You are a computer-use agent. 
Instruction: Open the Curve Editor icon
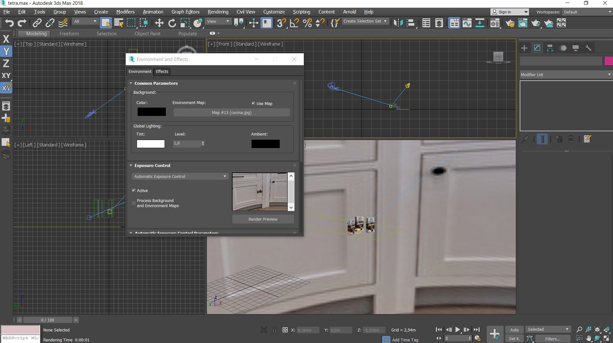(x=467, y=23)
